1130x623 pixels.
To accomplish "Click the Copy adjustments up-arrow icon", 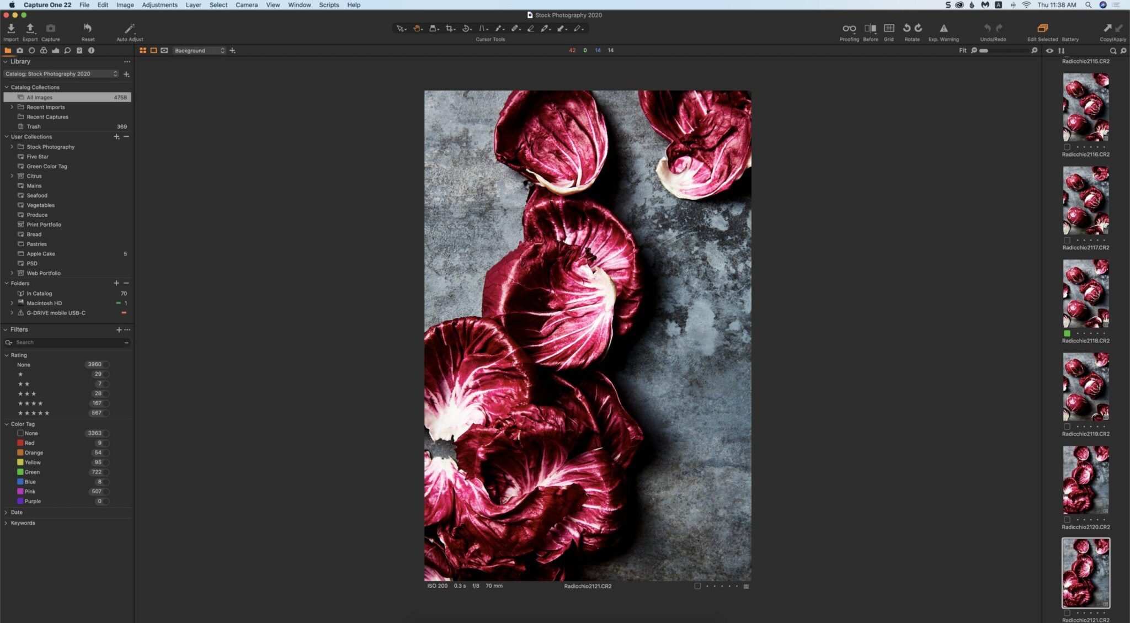I will click(x=1107, y=28).
